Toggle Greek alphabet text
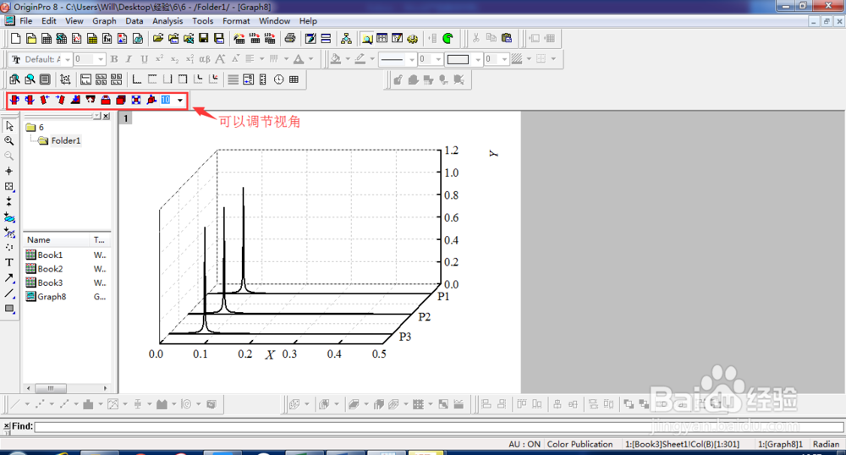 pyautogui.click(x=205, y=59)
